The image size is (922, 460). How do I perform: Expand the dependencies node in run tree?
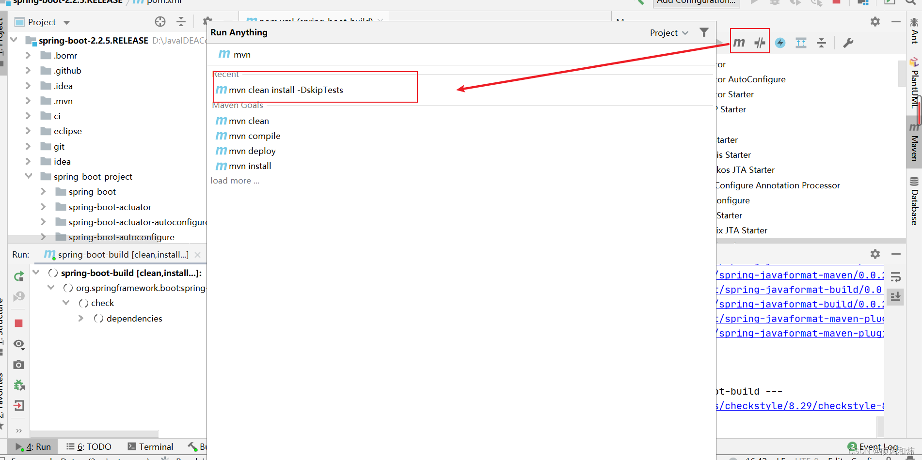click(x=81, y=318)
